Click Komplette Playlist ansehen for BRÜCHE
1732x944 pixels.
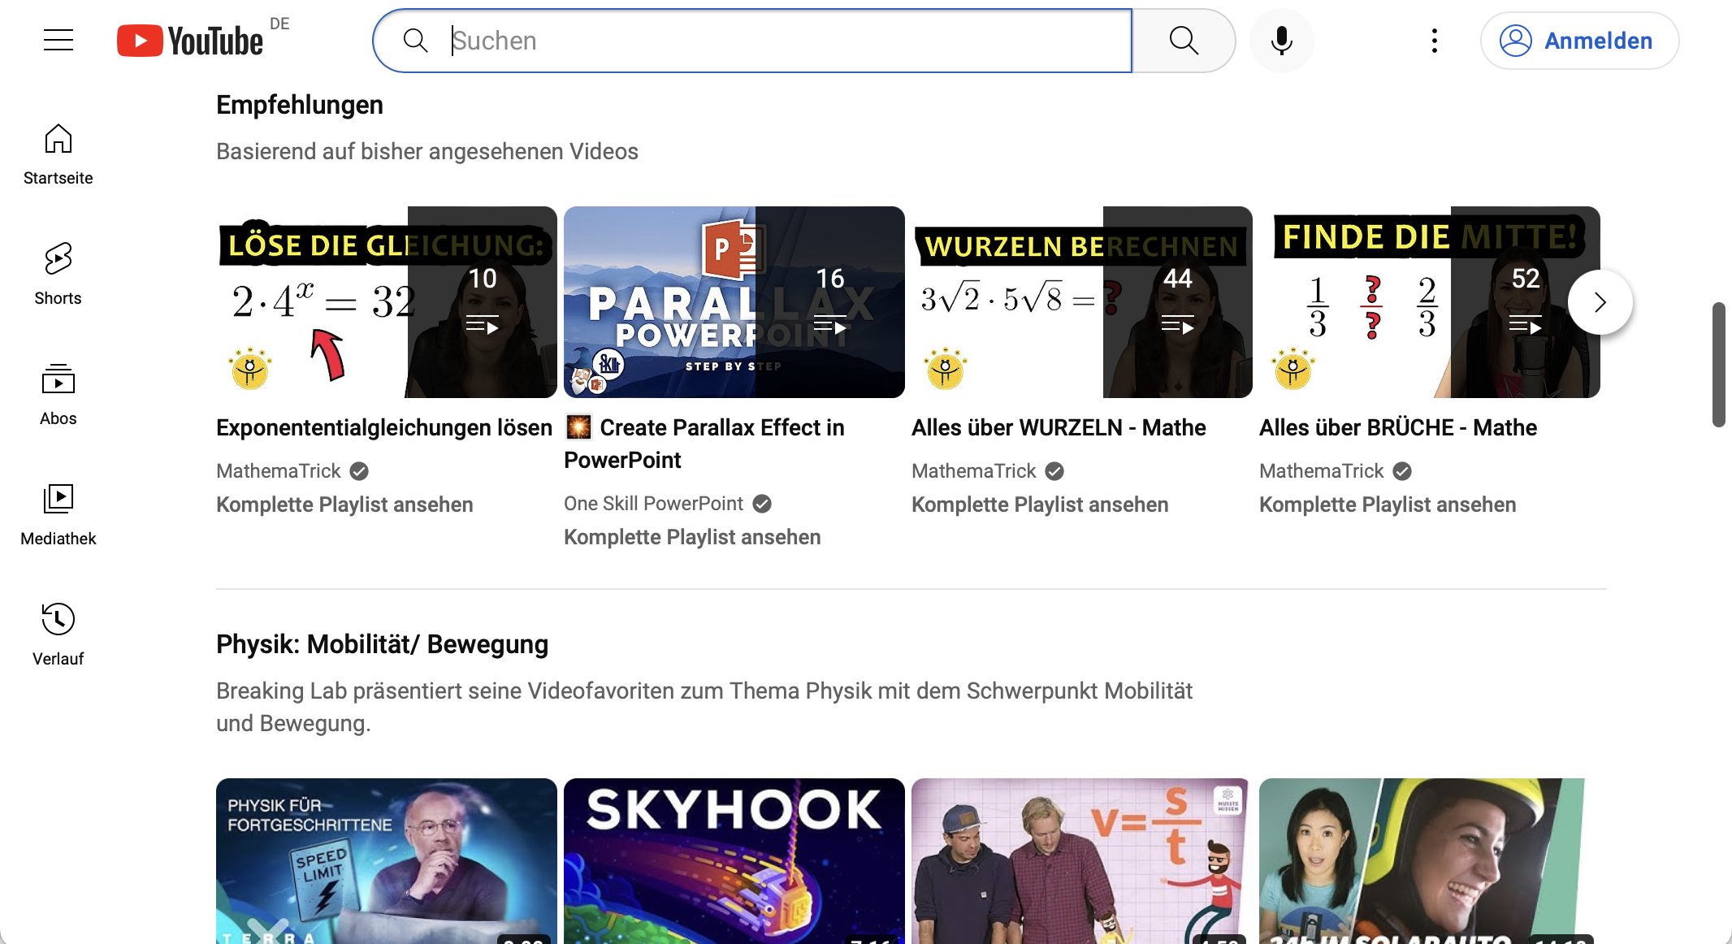[1388, 504]
